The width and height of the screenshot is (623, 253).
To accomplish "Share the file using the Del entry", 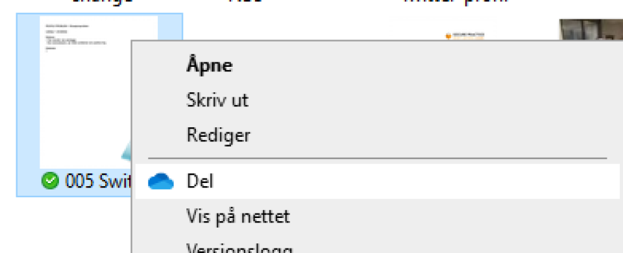I will (378, 182).
